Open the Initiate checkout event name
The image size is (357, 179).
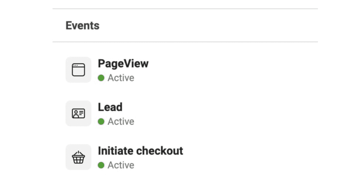140,151
